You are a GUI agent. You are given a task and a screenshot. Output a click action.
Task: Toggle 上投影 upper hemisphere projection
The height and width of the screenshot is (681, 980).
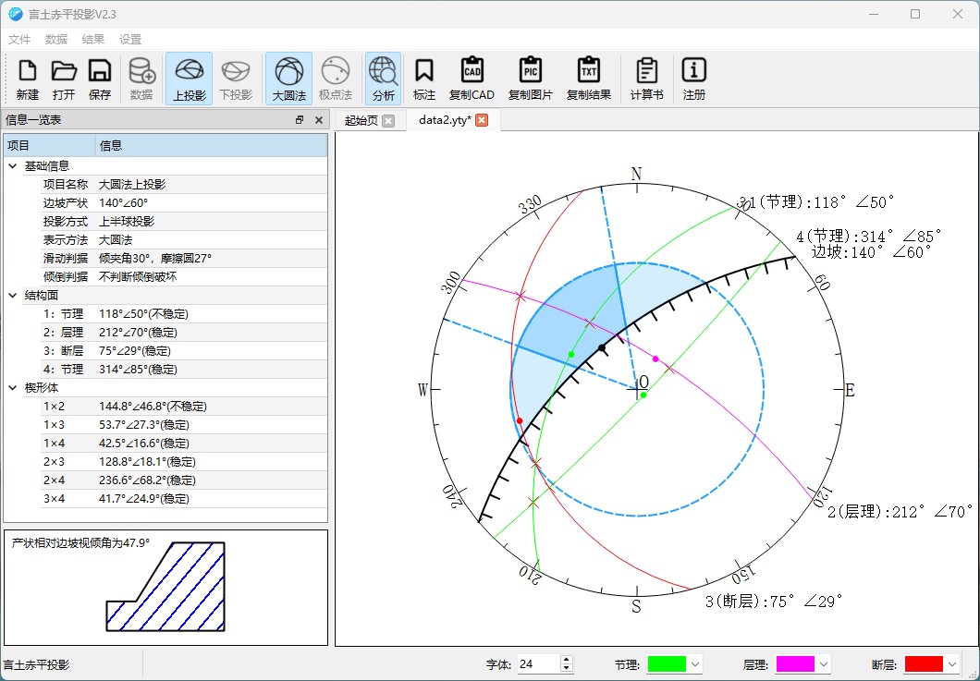click(190, 79)
